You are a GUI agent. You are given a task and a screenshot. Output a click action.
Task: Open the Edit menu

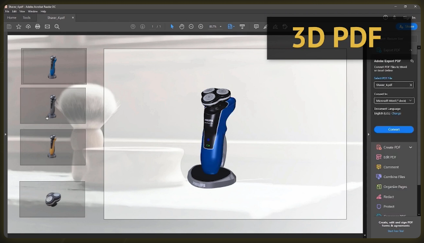[14, 11]
